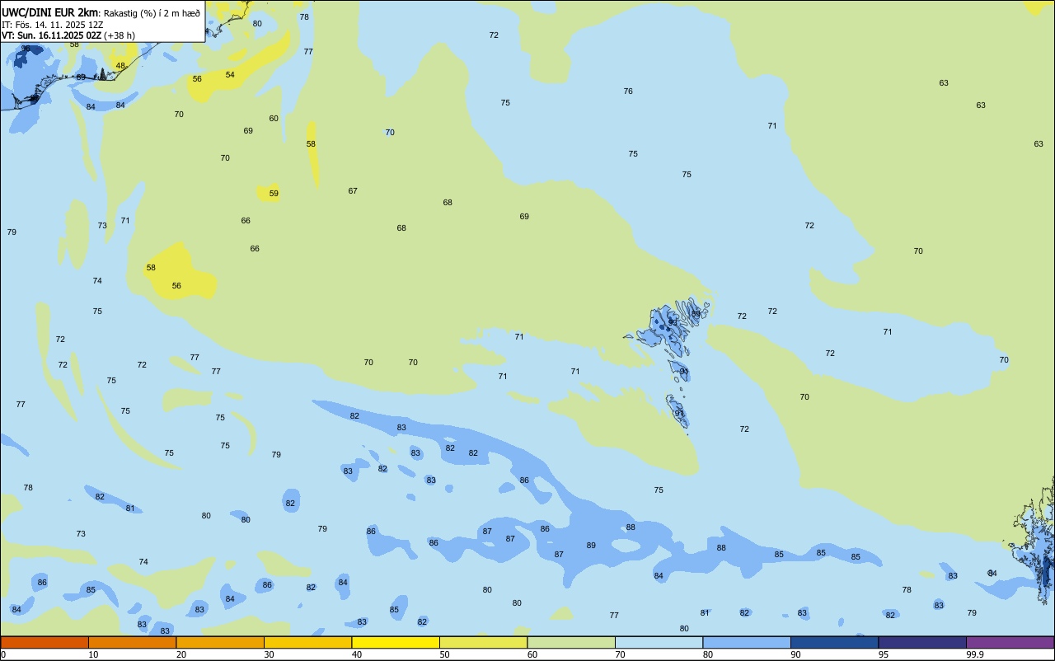Click the legend tick label "50"

tap(445, 654)
